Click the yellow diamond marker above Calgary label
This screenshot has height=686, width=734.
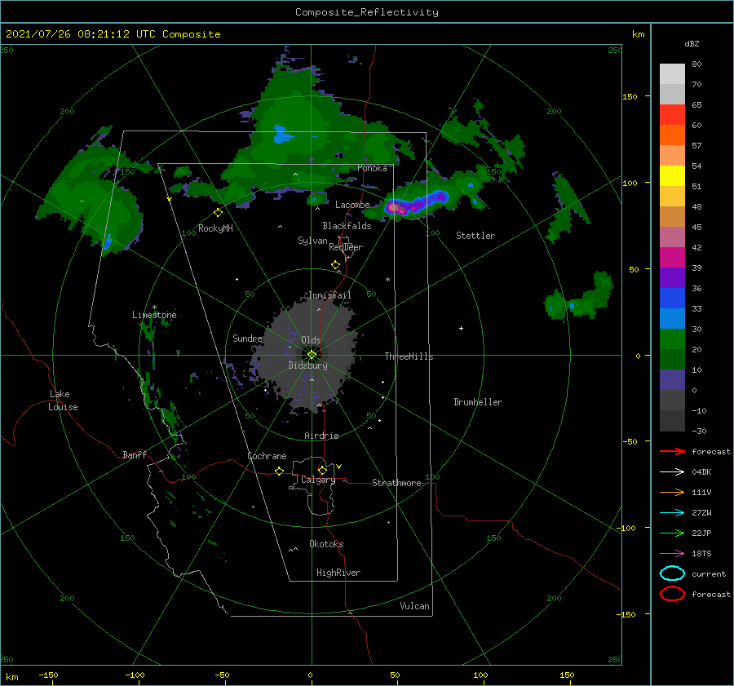click(x=322, y=470)
